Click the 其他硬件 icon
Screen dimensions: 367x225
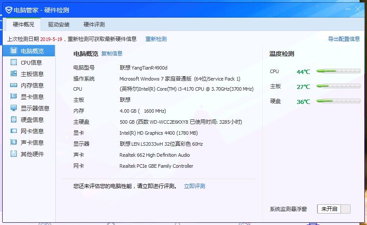(14, 154)
